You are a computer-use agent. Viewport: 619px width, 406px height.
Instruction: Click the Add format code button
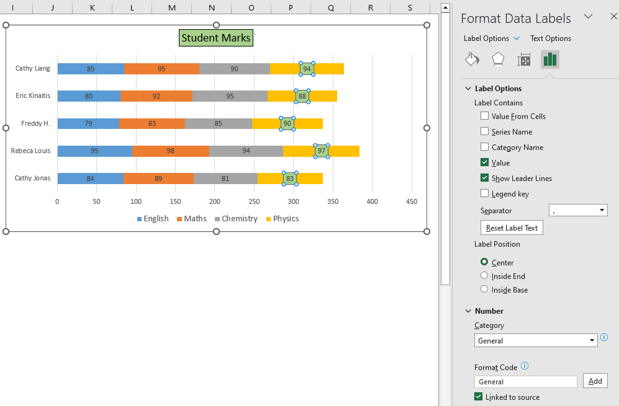tap(595, 381)
